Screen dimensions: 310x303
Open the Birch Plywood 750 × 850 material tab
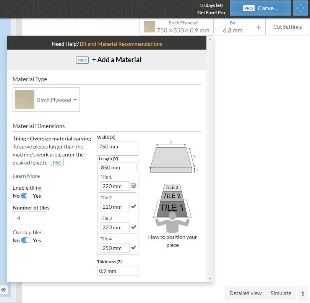pyautogui.click(x=177, y=27)
